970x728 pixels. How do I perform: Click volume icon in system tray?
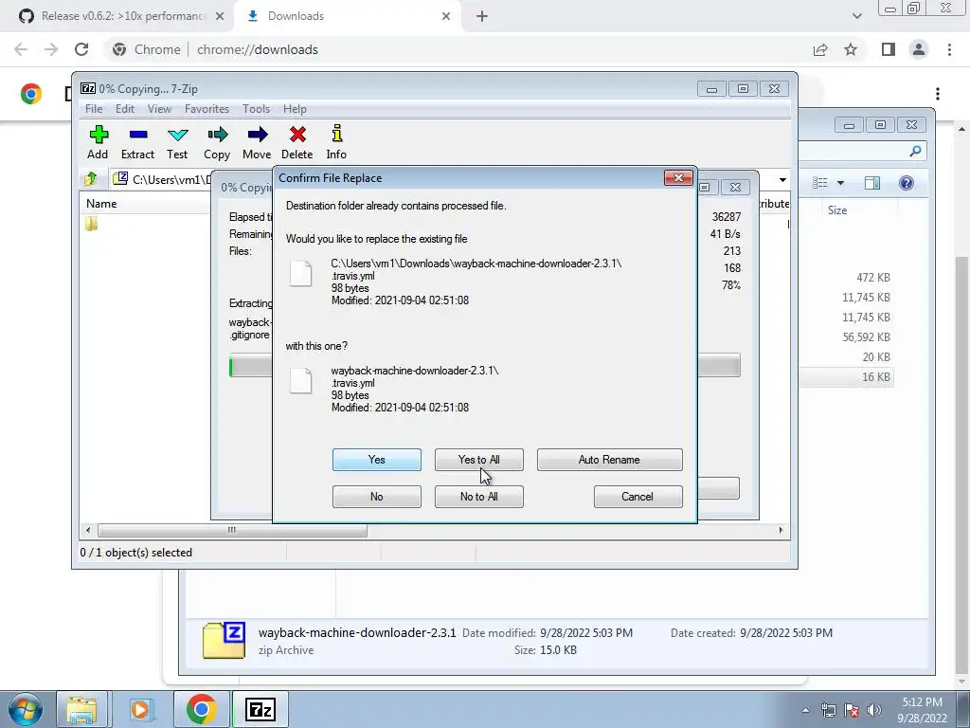[874, 710]
